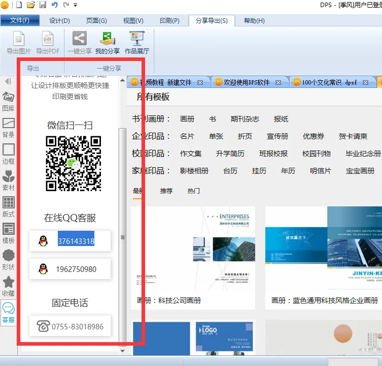The image size is (382, 366).
Task: Expand the quick access toolbar dropdown arrow
Action: [x=76, y=5]
